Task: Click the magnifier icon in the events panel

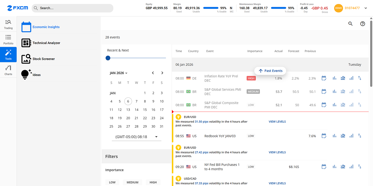Action: [x=350, y=24]
